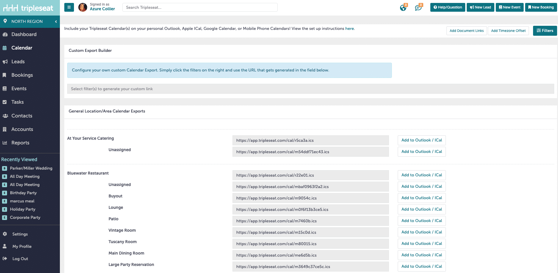Add Buyout calendar to Outlook/ICal
Image resolution: width=558 pixels, height=273 pixels.
(422, 198)
